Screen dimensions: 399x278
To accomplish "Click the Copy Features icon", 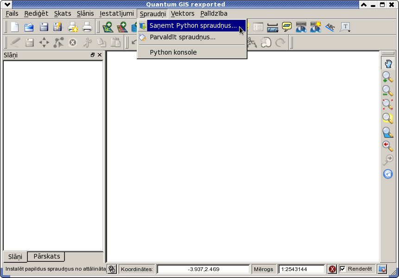I will coord(101,43).
